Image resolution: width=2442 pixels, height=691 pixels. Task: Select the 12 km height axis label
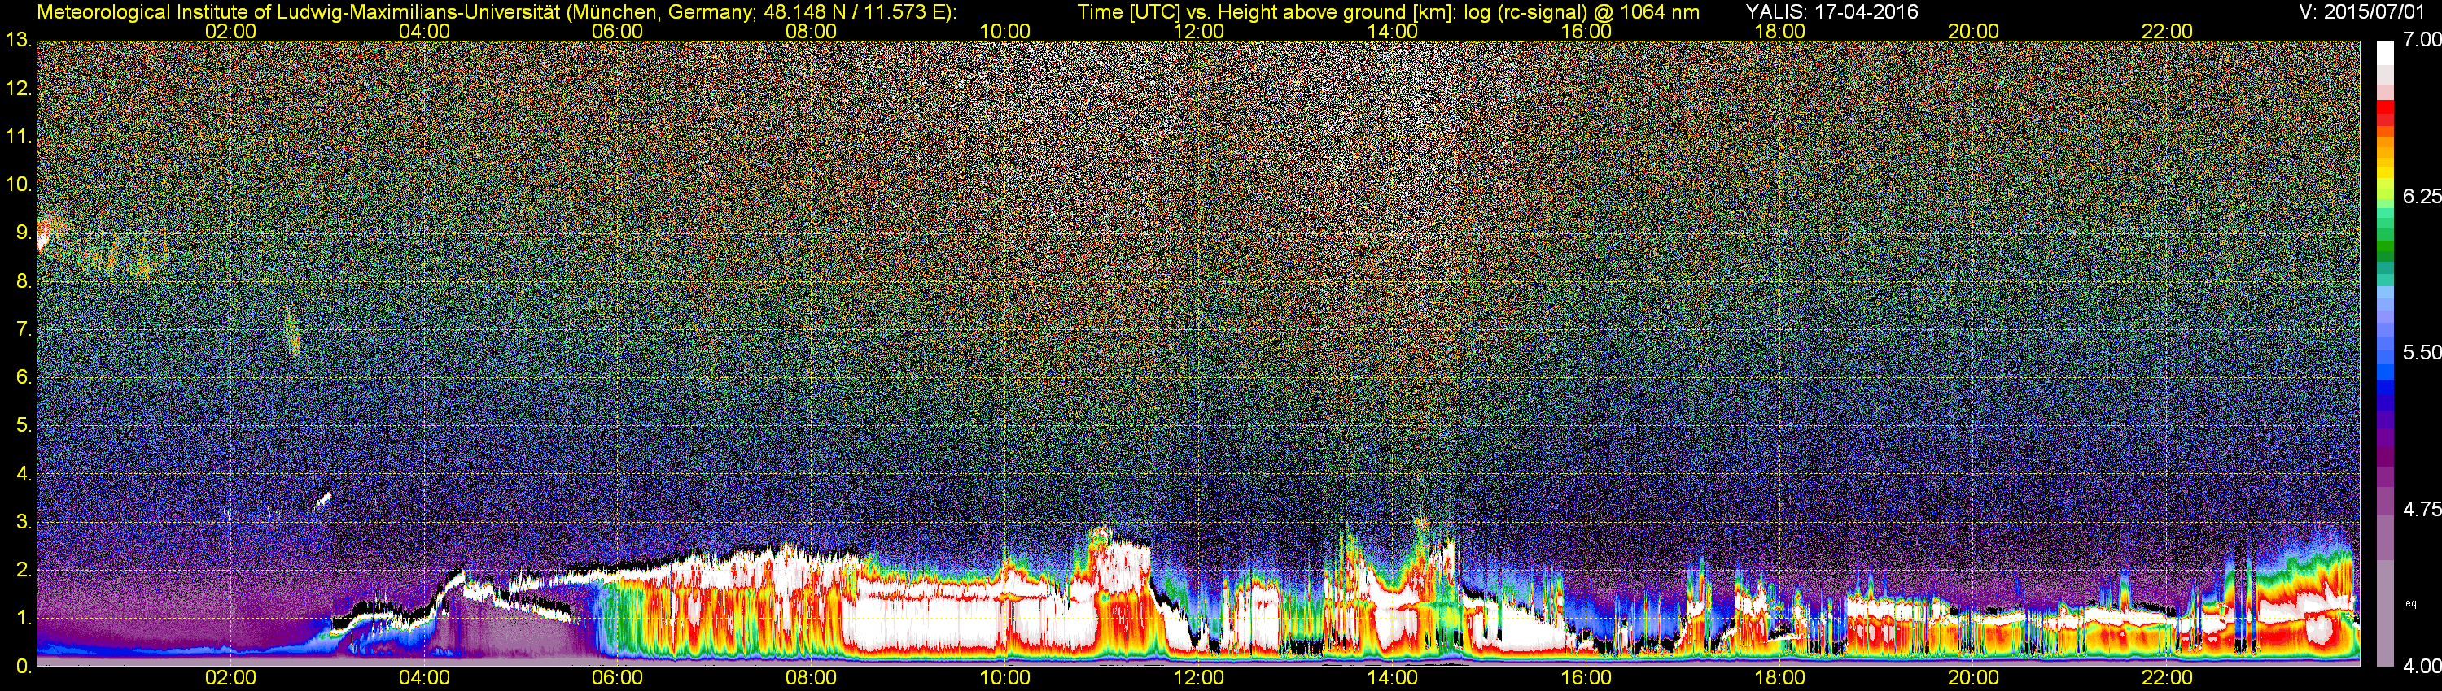click(18, 89)
